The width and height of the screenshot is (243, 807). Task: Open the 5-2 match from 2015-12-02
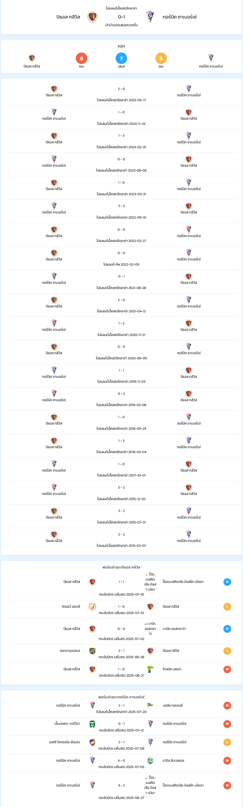(x=121, y=493)
